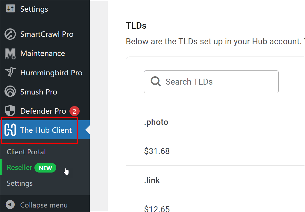The height and width of the screenshot is (212, 305).
Task: Click the .link TLD entry
Action: [152, 180]
